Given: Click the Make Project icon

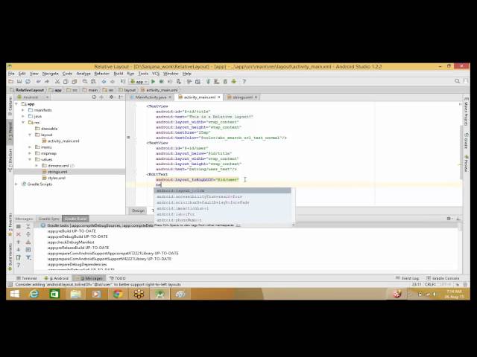Looking at the screenshot, I should [123, 81].
